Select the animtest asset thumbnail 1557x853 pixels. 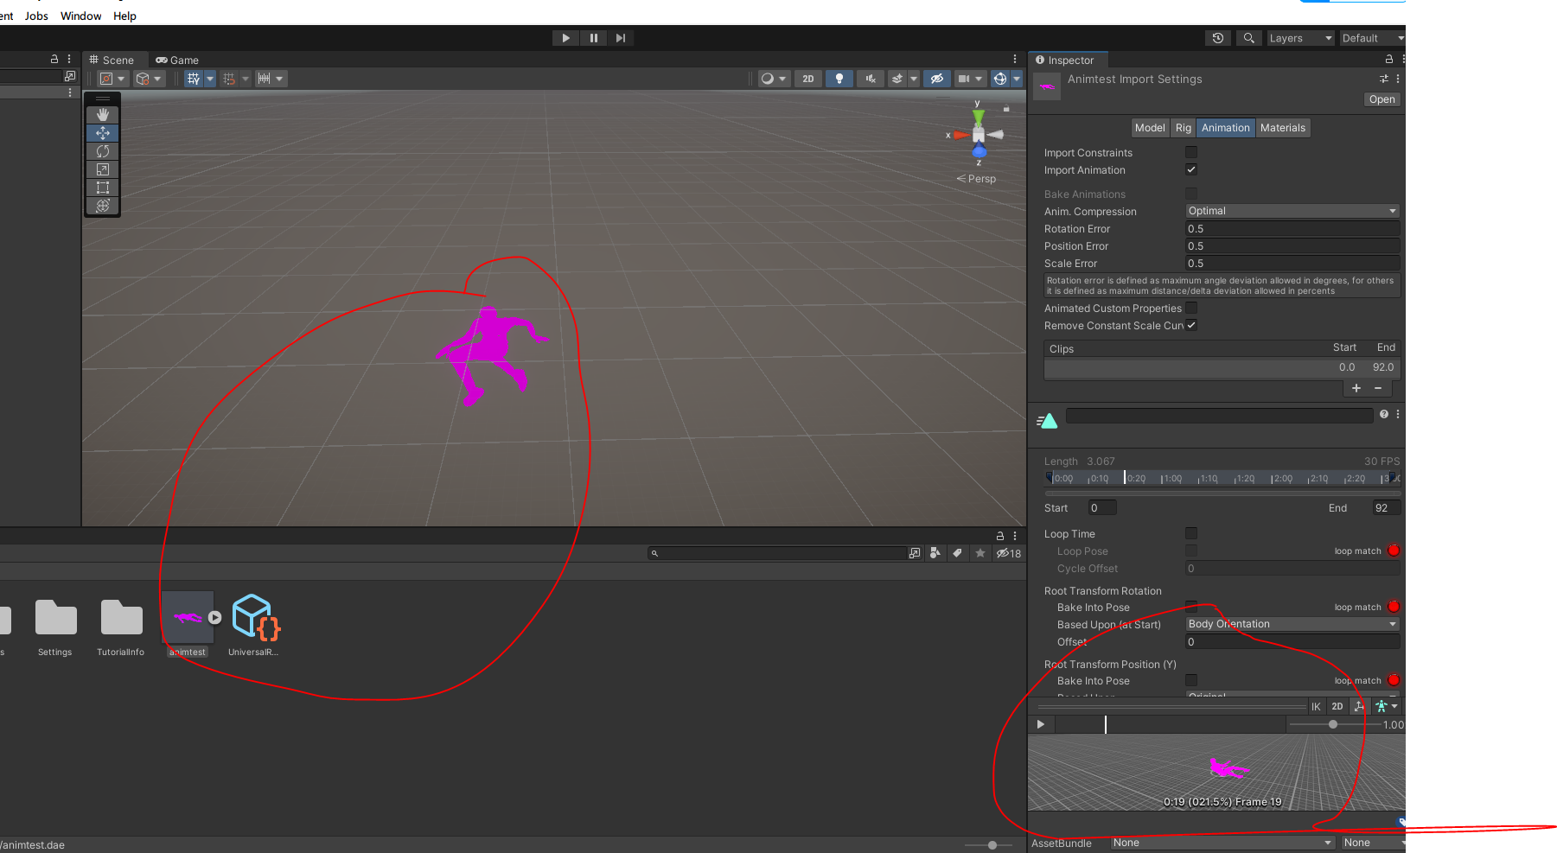(188, 617)
